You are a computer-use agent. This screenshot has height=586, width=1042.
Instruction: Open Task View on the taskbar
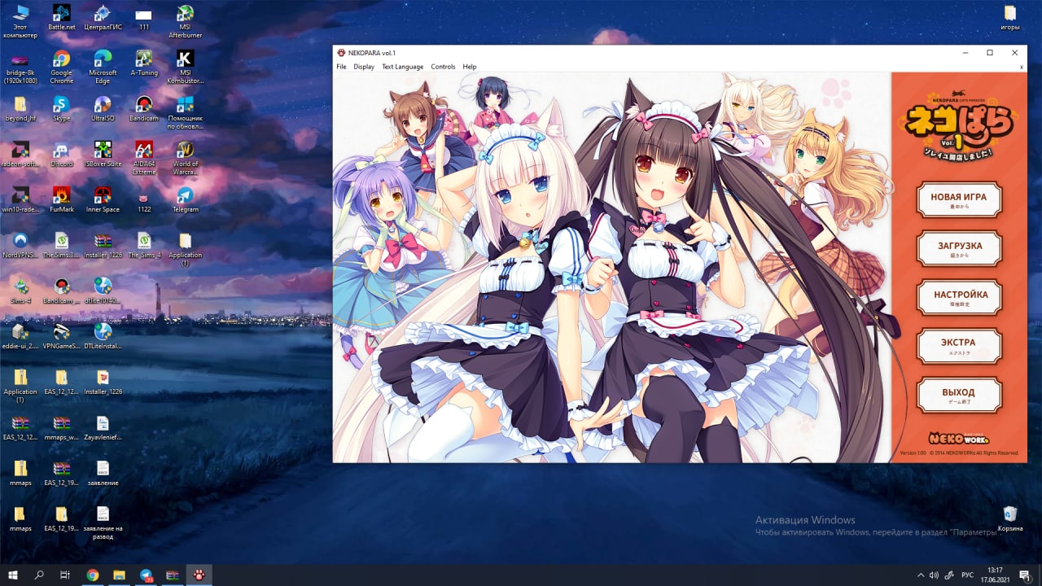65,575
